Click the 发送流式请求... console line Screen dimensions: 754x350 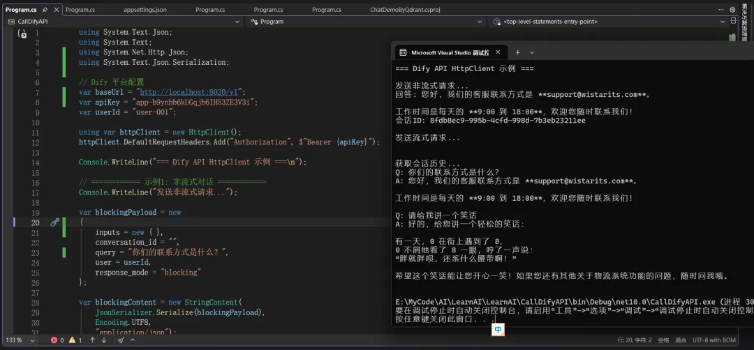pos(427,138)
